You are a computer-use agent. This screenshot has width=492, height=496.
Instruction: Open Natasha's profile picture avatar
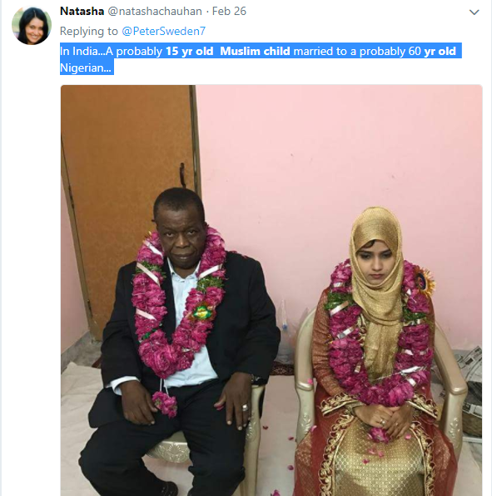(x=32, y=26)
